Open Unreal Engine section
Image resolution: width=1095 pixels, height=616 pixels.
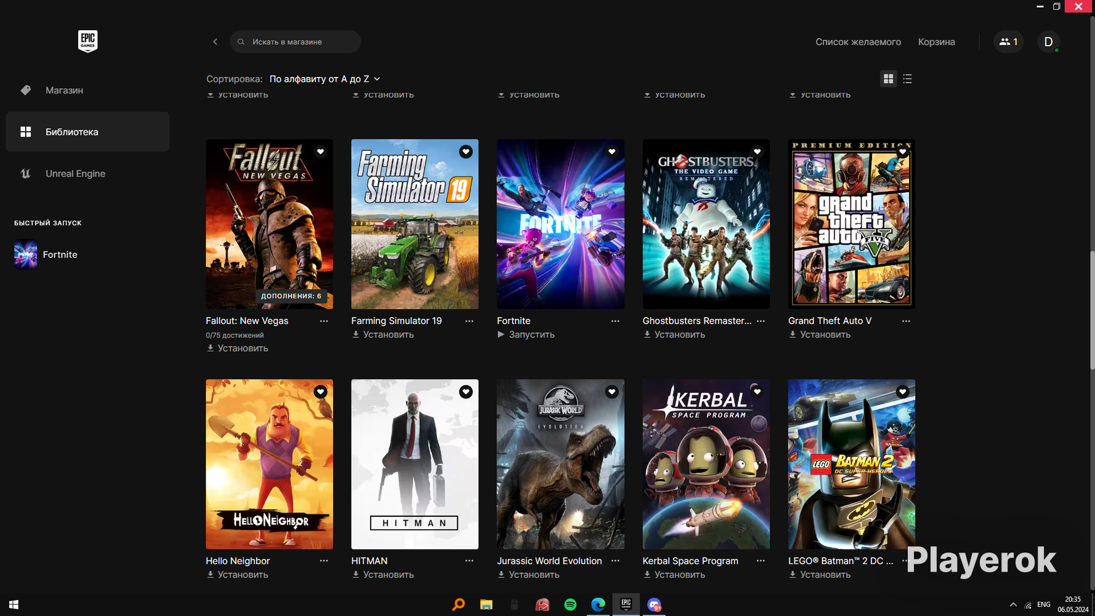(87, 174)
